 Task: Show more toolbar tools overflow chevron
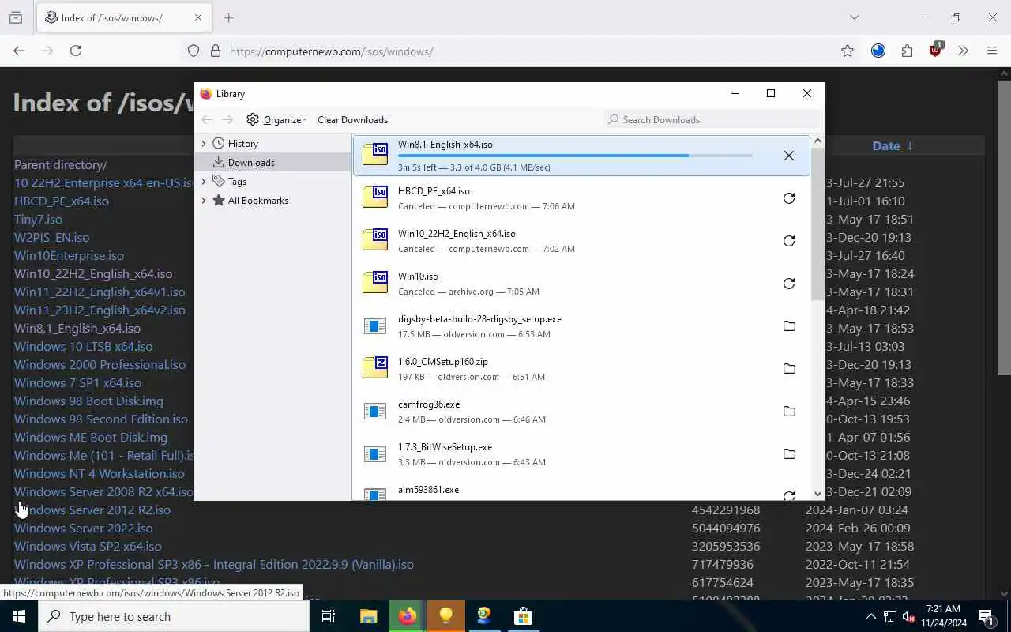963,51
